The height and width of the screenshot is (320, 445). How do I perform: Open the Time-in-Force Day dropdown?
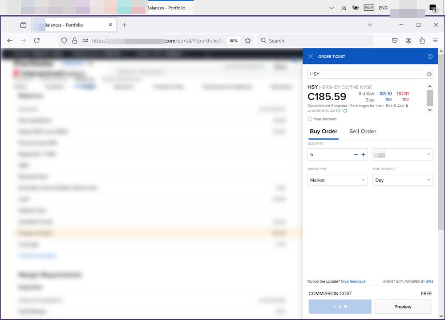point(403,180)
